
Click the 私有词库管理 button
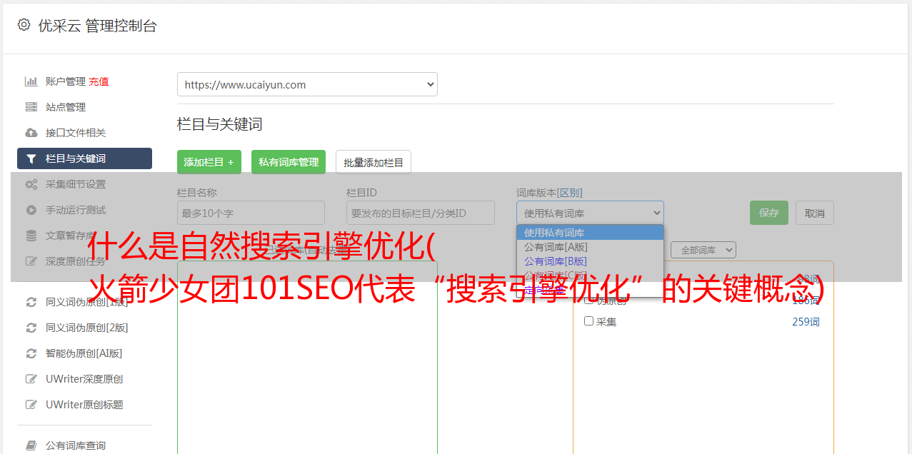click(x=289, y=162)
